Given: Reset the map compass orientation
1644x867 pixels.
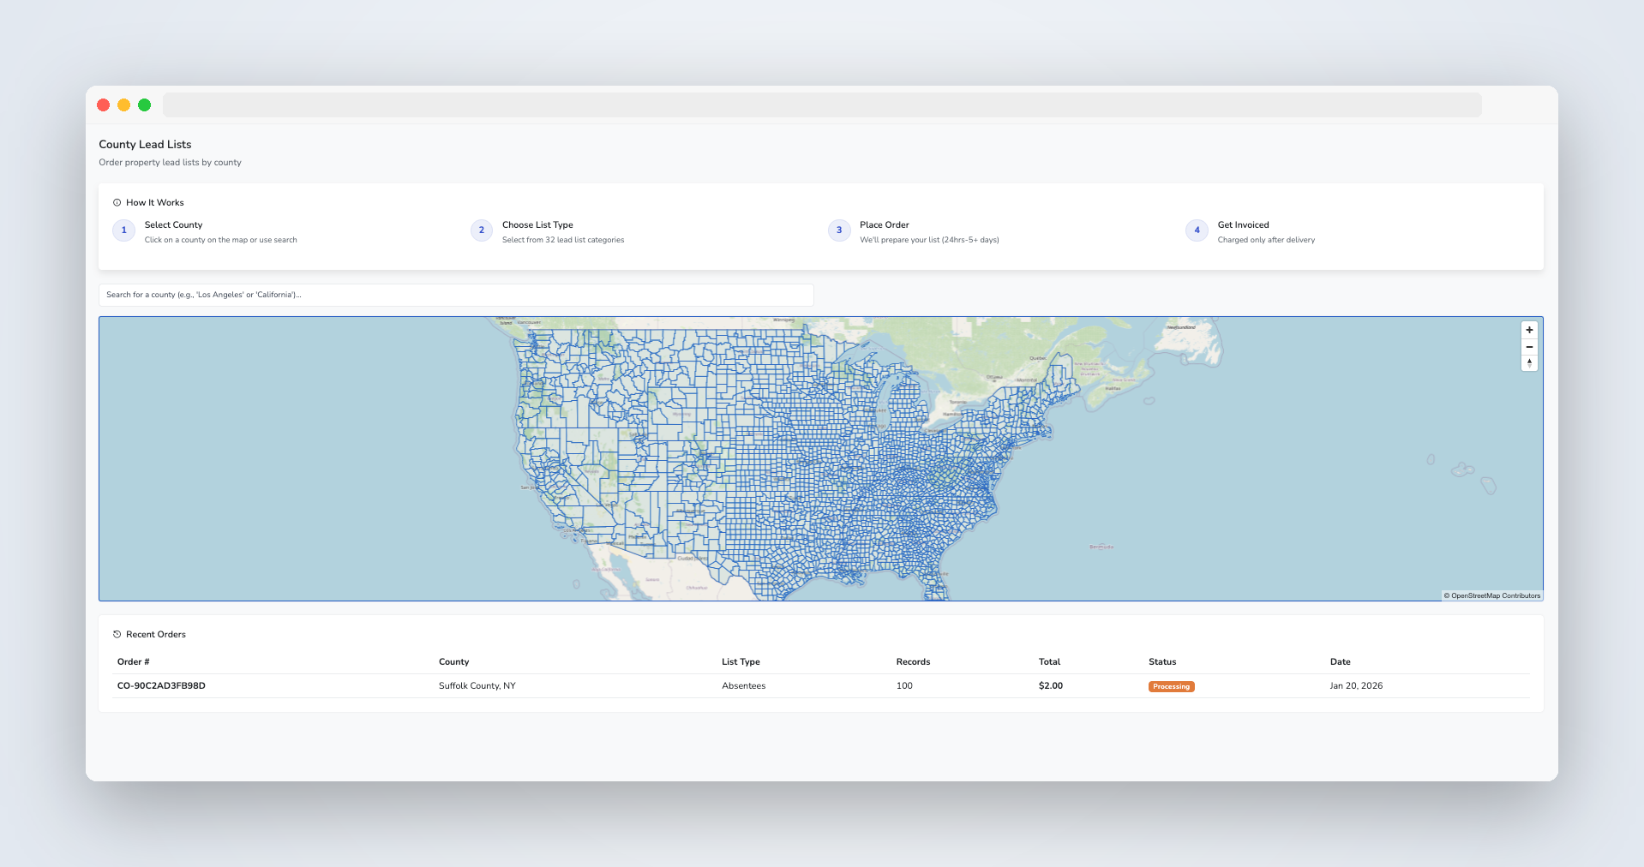Looking at the screenshot, I should (1529, 362).
